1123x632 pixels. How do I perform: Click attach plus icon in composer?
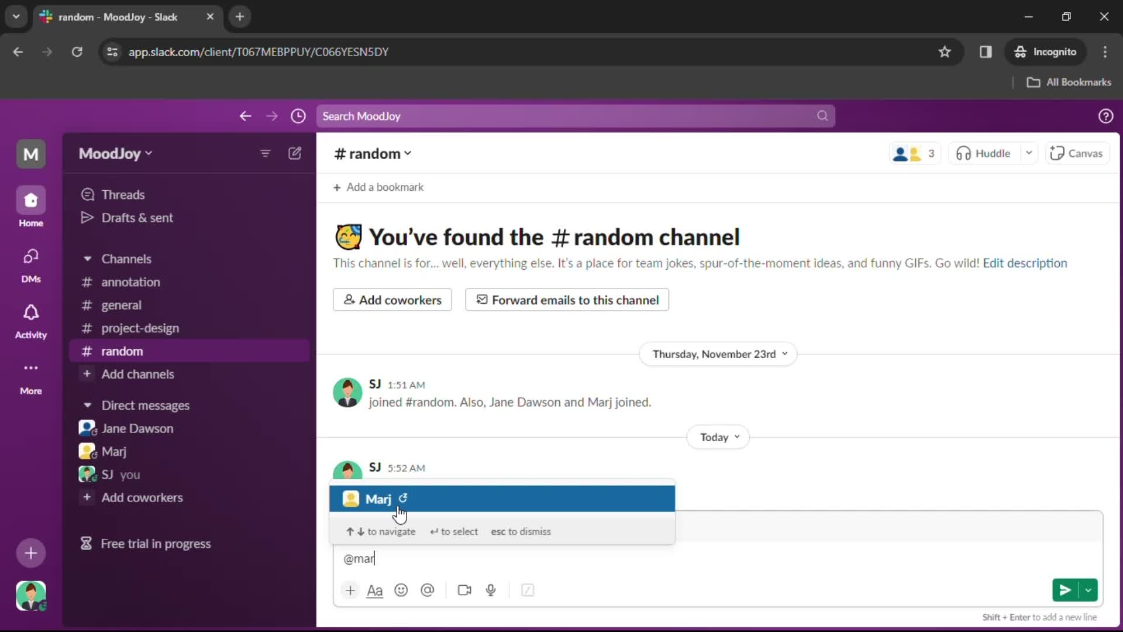pos(350,590)
